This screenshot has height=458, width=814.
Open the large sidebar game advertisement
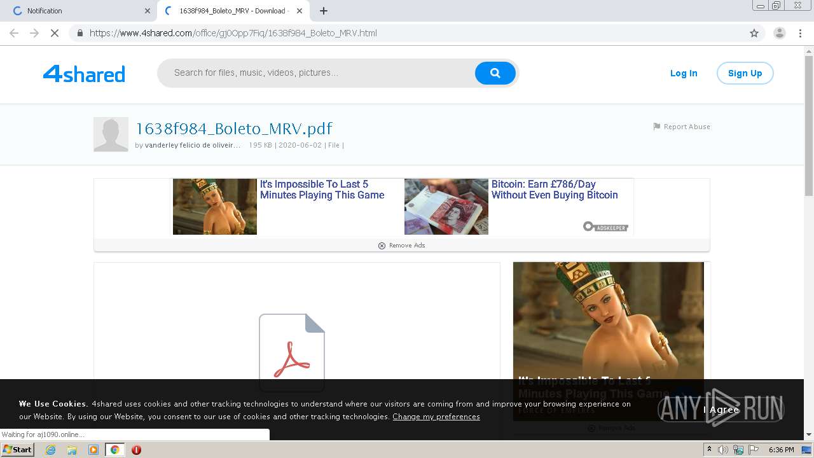(609, 321)
